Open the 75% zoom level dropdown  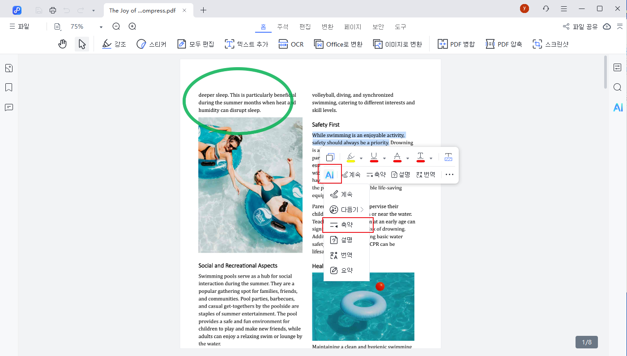point(101,27)
